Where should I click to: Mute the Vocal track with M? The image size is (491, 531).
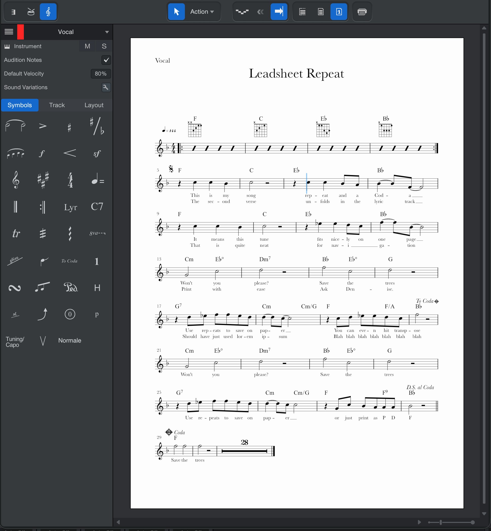[x=87, y=46]
